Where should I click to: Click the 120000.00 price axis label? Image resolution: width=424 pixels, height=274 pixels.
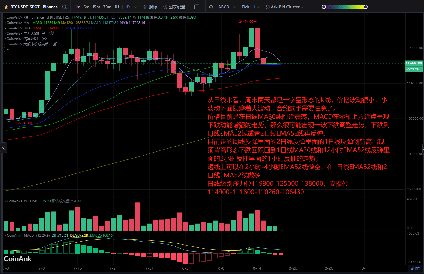tap(415, 48)
